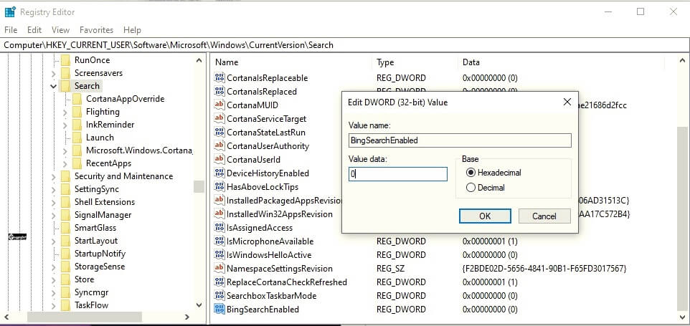
Task: Cancel the DWORD edit dialog
Action: coord(544,216)
